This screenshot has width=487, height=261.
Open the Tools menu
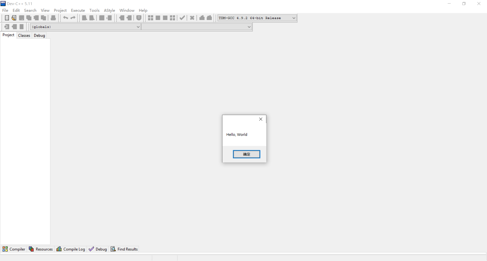click(94, 10)
